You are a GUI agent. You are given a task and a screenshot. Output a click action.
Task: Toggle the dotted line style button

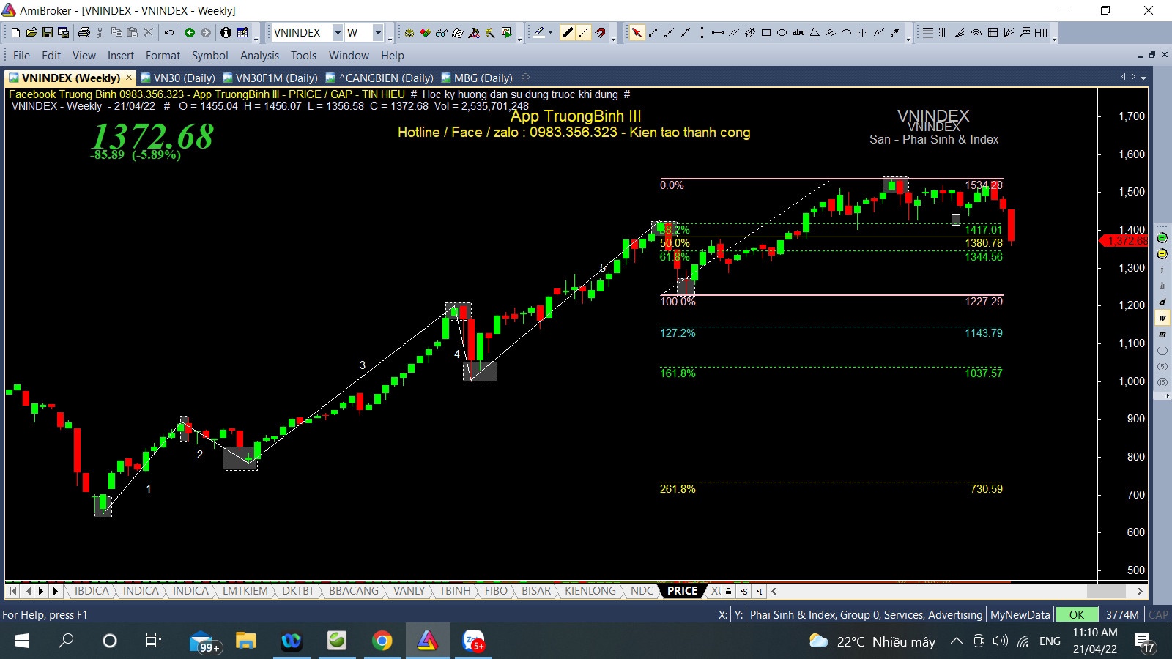[x=582, y=32]
